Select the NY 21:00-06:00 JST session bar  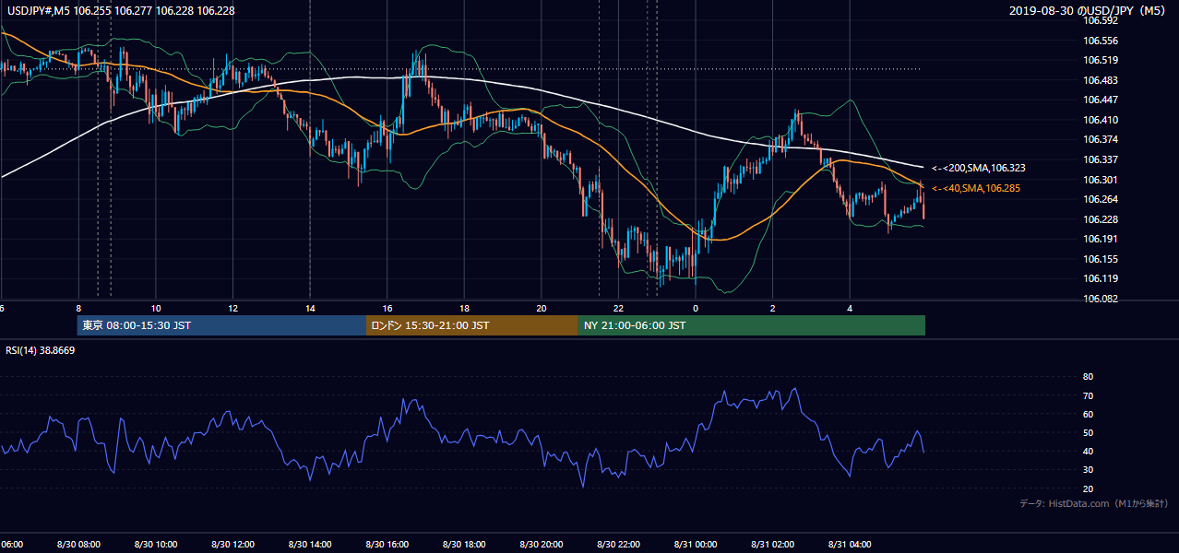click(752, 325)
